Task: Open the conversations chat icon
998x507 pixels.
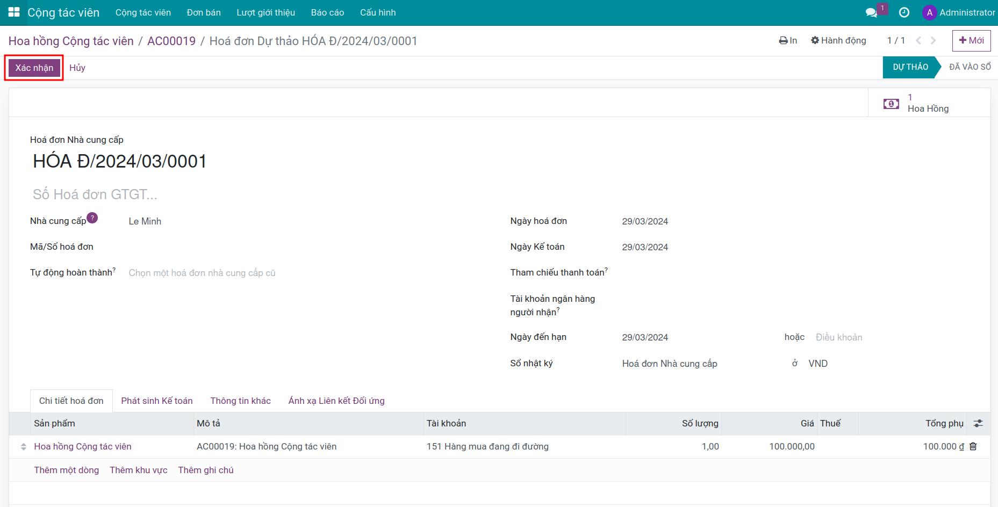Action: click(871, 12)
